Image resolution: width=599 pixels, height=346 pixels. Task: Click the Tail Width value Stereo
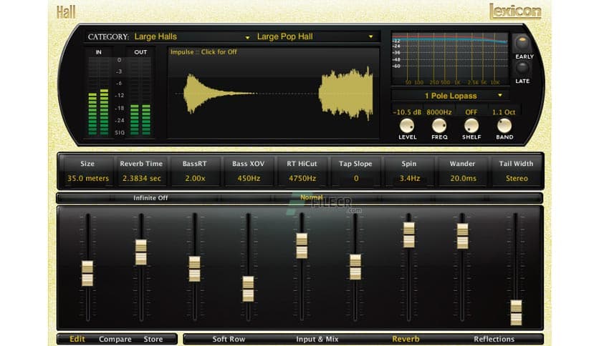click(x=517, y=178)
